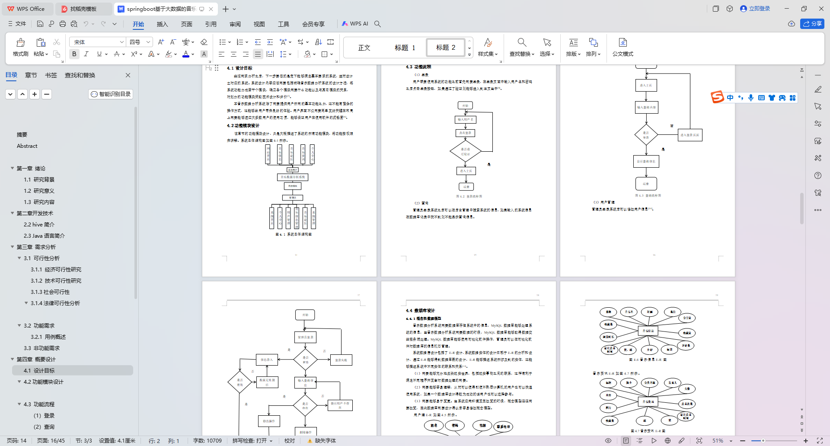Toggle justified paragraph alignment
830x446 pixels.
(x=258, y=54)
